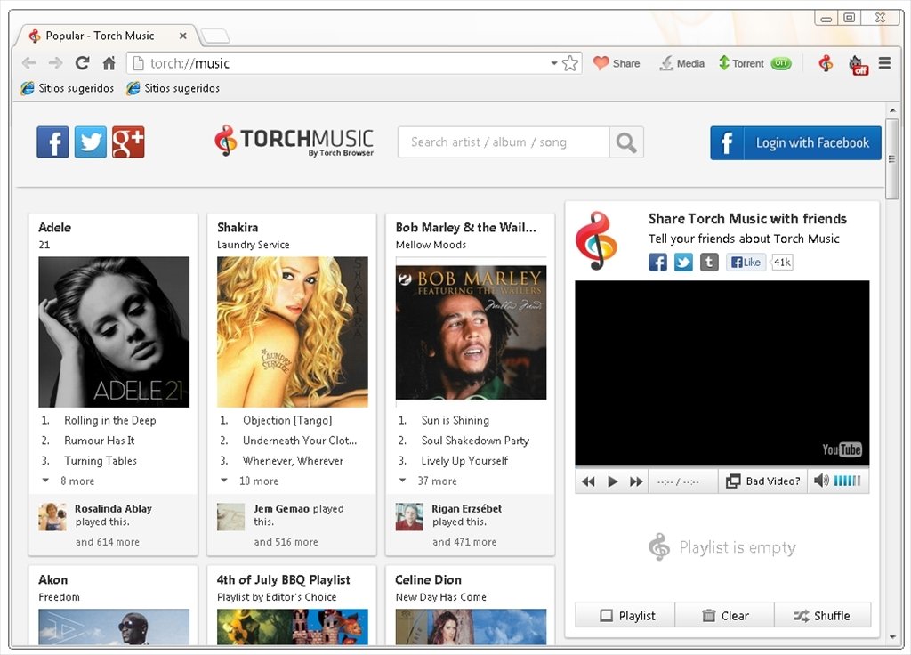Adjust the player volume bars
Viewport: 911px width, 655px height.
pyautogui.click(x=847, y=481)
